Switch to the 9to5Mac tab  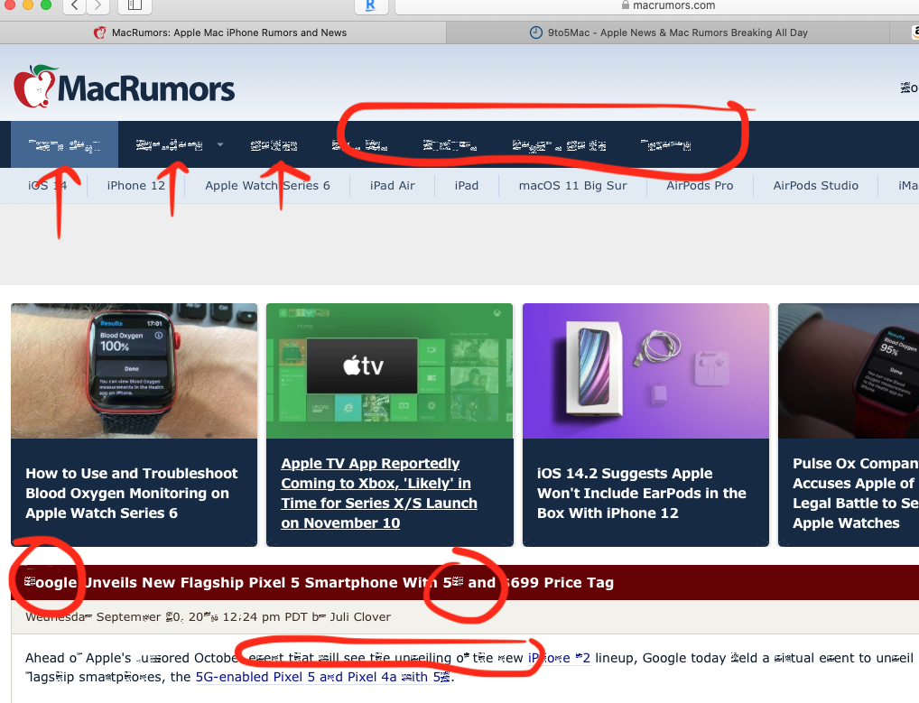click(x=668, y=32)
